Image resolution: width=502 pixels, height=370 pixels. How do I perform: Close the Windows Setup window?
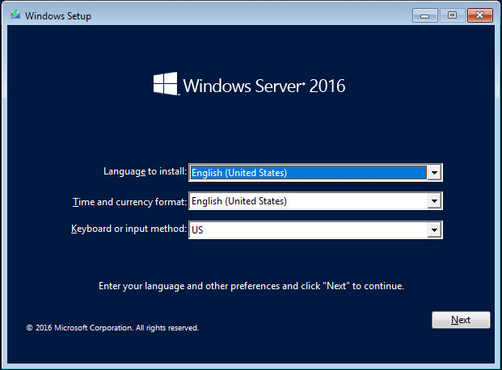[479, 15]
